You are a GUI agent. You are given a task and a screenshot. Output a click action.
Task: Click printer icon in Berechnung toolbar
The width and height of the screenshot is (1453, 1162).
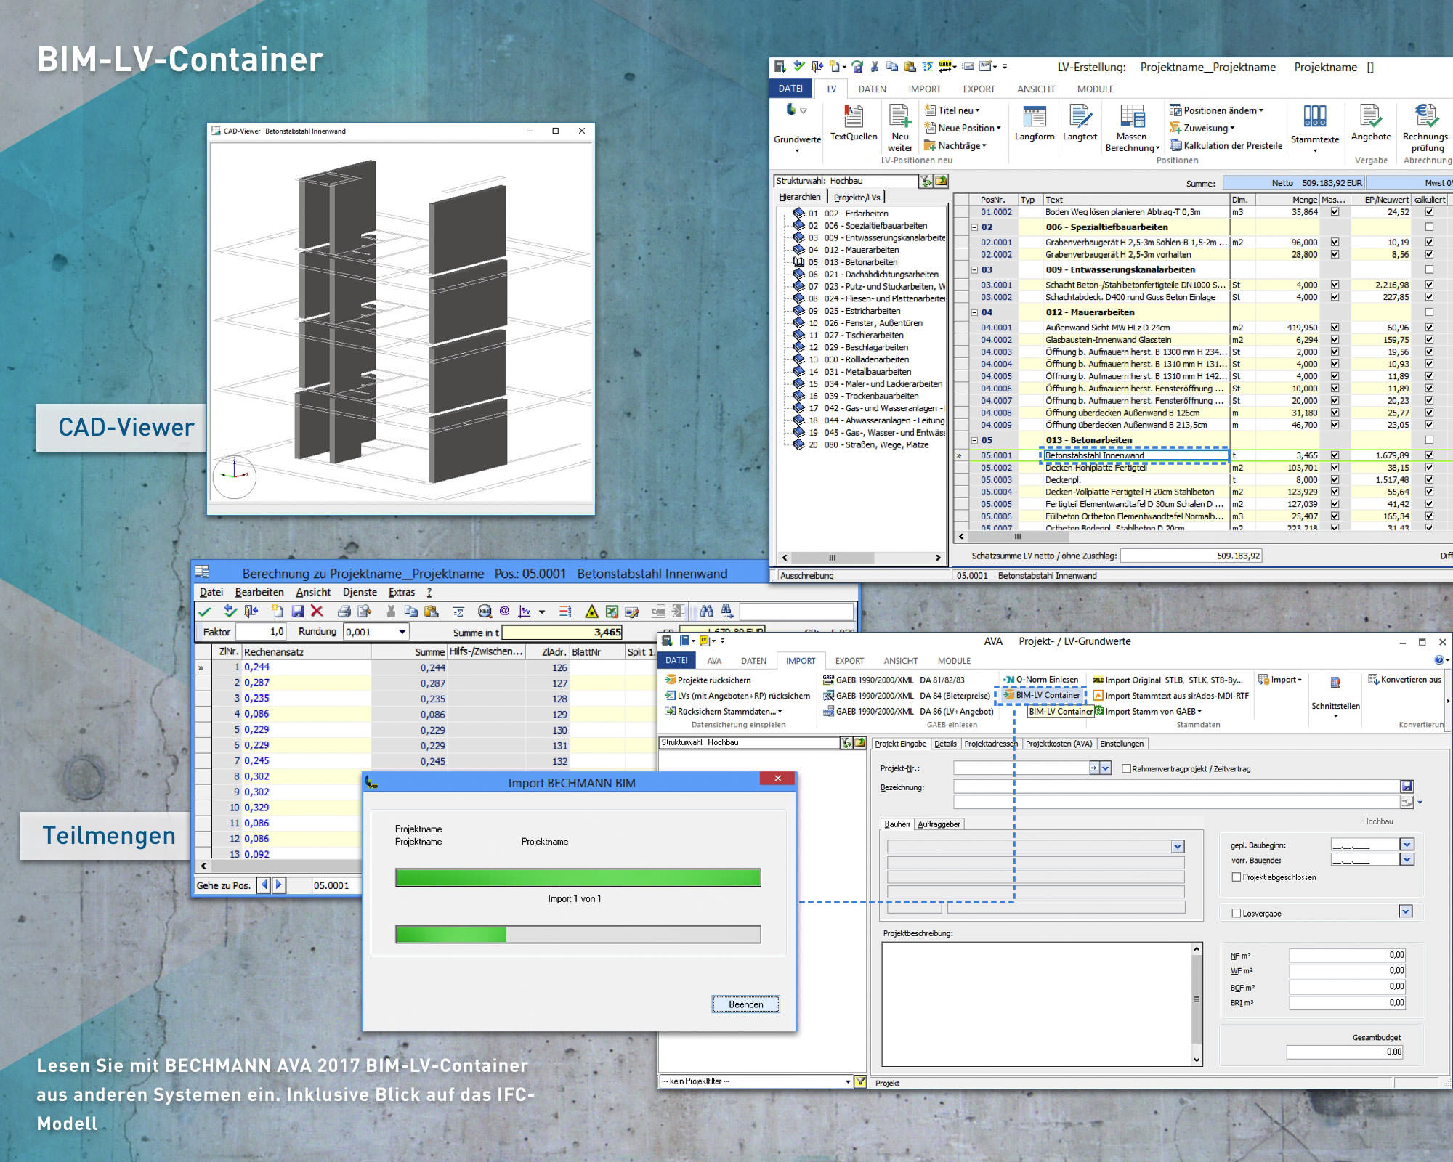click(344, 612)
